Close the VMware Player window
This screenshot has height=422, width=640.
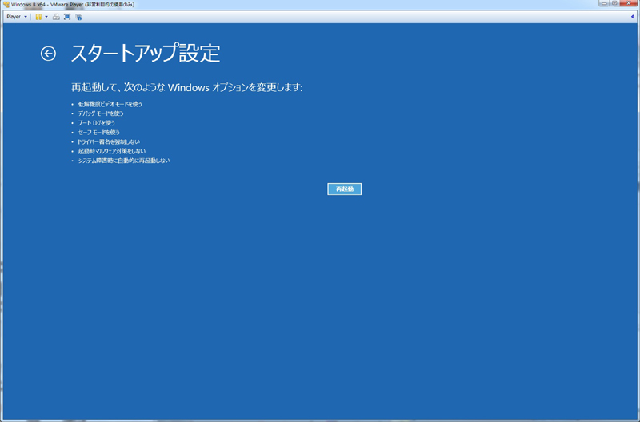(629, 3)
